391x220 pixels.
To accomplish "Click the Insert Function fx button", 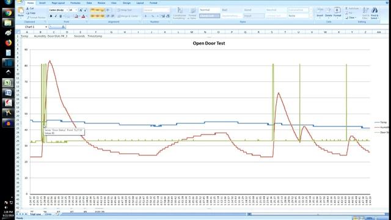I will click(64, 27).
